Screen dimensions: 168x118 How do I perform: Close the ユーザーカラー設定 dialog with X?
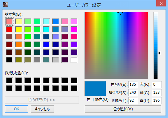point(161,3)
